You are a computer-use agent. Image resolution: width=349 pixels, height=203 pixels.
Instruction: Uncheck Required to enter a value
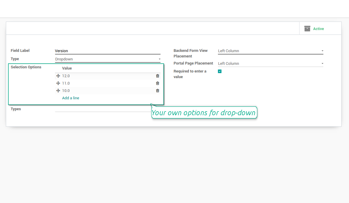click(x=220, y=71)
